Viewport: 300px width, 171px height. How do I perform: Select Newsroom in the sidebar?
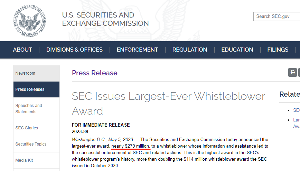pyautogui.click(x=36, y=73)
